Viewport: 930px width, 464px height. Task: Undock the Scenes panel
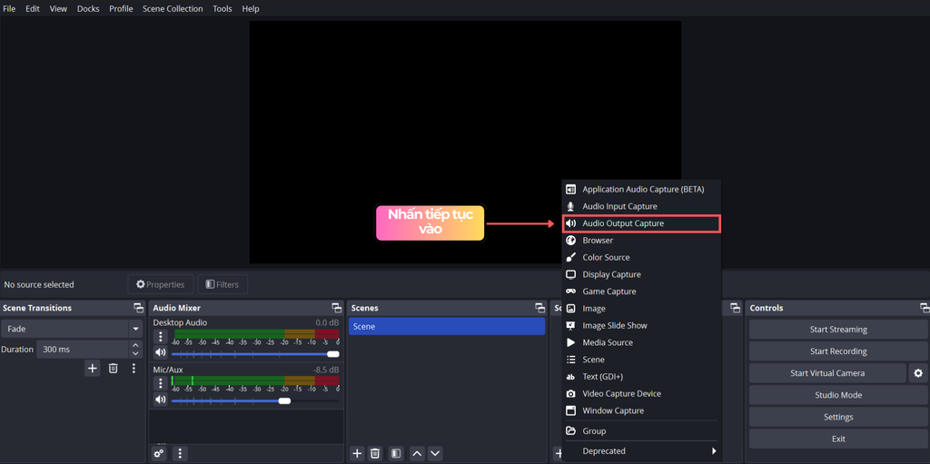pyautogui.click(x=539, y=308)
